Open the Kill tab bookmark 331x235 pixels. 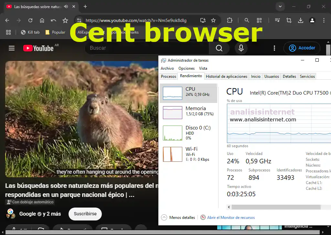point(30,32)
